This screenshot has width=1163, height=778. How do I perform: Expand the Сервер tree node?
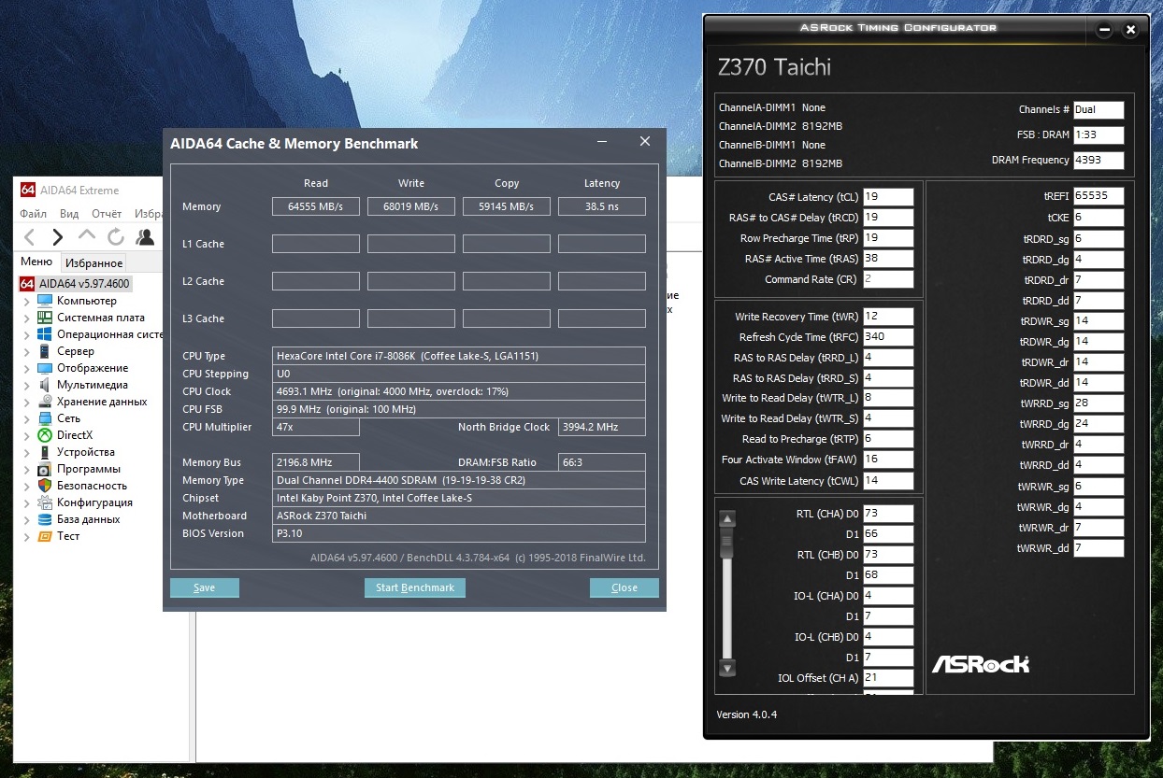[26, 352]
